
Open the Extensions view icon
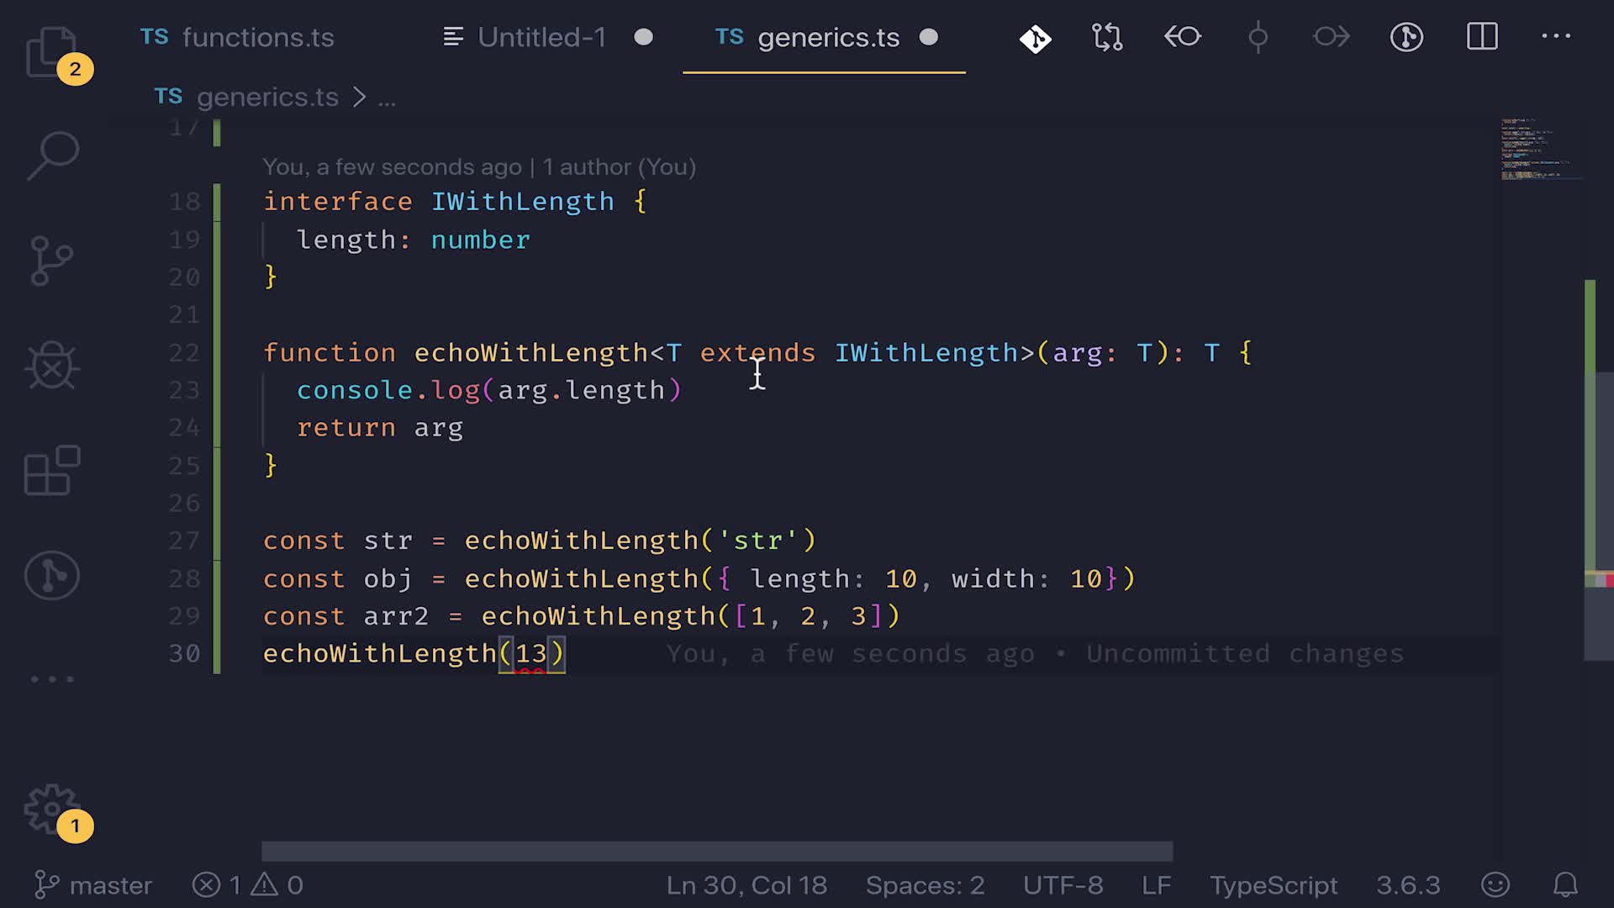(x=51, y=471)
